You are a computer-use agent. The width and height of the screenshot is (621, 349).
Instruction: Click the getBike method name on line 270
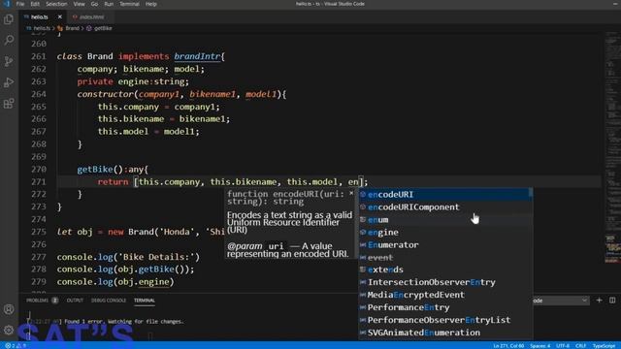point(95,169)
